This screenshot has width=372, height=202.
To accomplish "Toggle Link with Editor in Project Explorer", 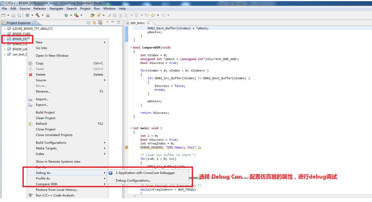I will click(94, 23).
